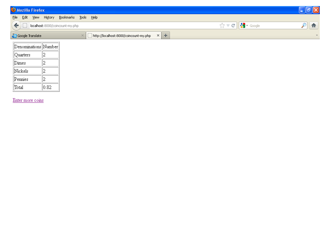
Task: Click the Firefox logo in title bar
Action: pos(13,10)
